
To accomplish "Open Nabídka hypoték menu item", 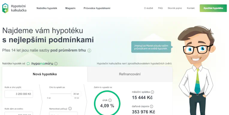I will coord(47,8).
